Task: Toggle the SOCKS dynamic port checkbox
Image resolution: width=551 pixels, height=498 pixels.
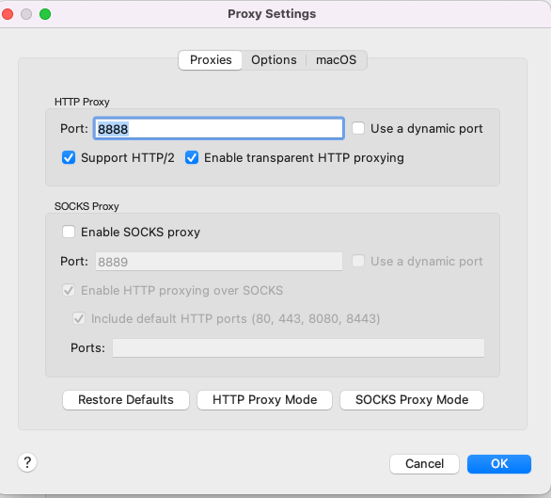Action: click(x=358, y=261)
